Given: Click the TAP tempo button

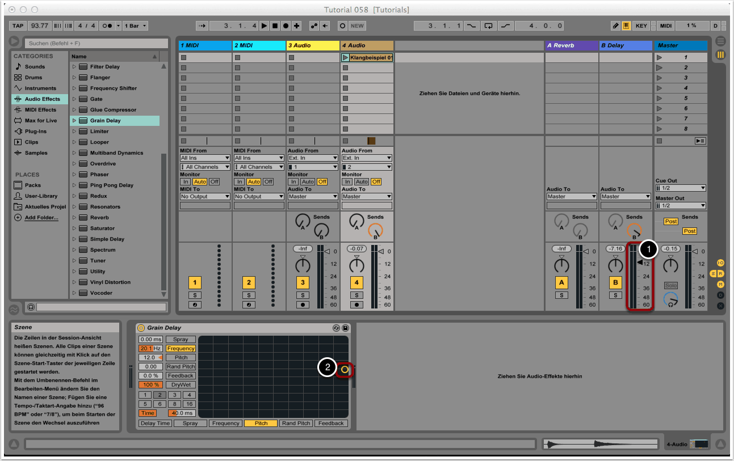Looking at the screenshot, I should click(x=18, y=26).
